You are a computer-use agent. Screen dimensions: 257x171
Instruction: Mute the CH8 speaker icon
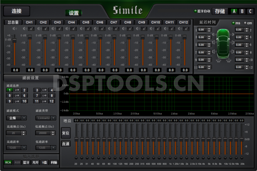tap(124, 29)
